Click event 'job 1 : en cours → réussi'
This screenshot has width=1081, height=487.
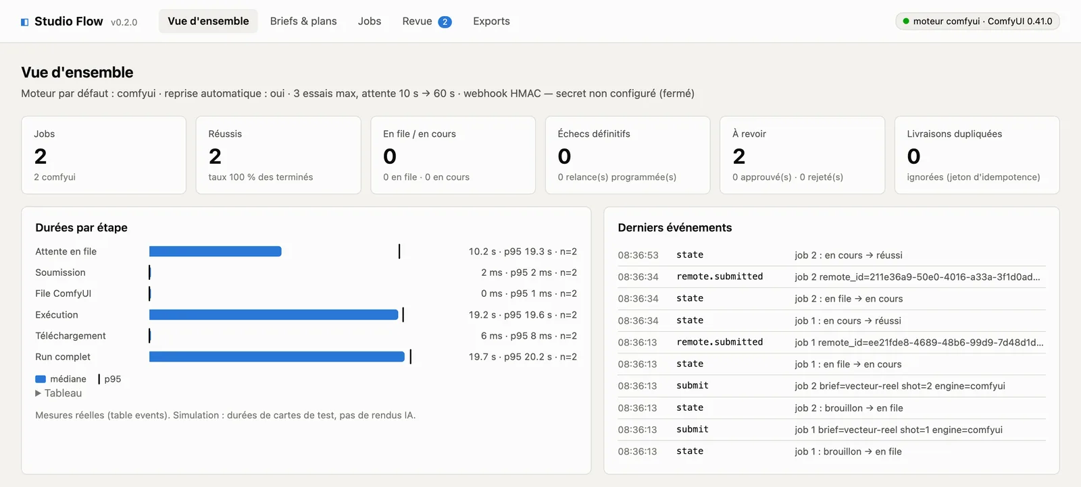pyautogui.click(x=848, y=320)
